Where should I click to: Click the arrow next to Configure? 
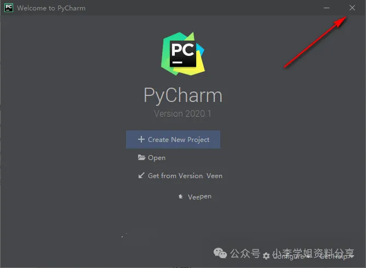(308, 256)
